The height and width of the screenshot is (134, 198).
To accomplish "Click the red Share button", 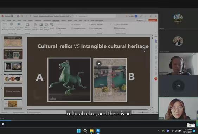I will (153, 20).
